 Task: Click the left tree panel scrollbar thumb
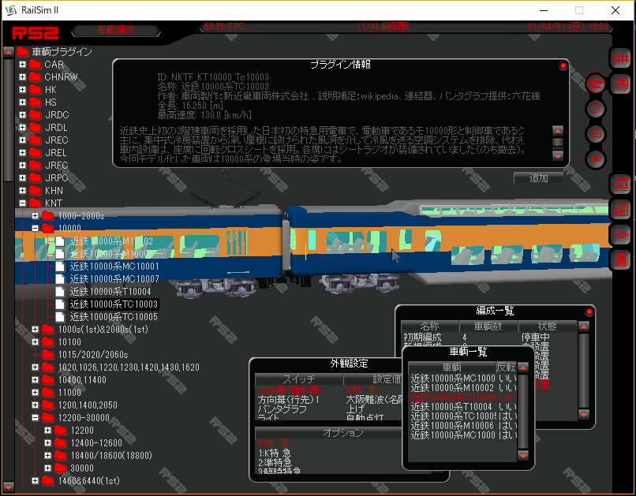pyautogui.click(x=9, y=121)
